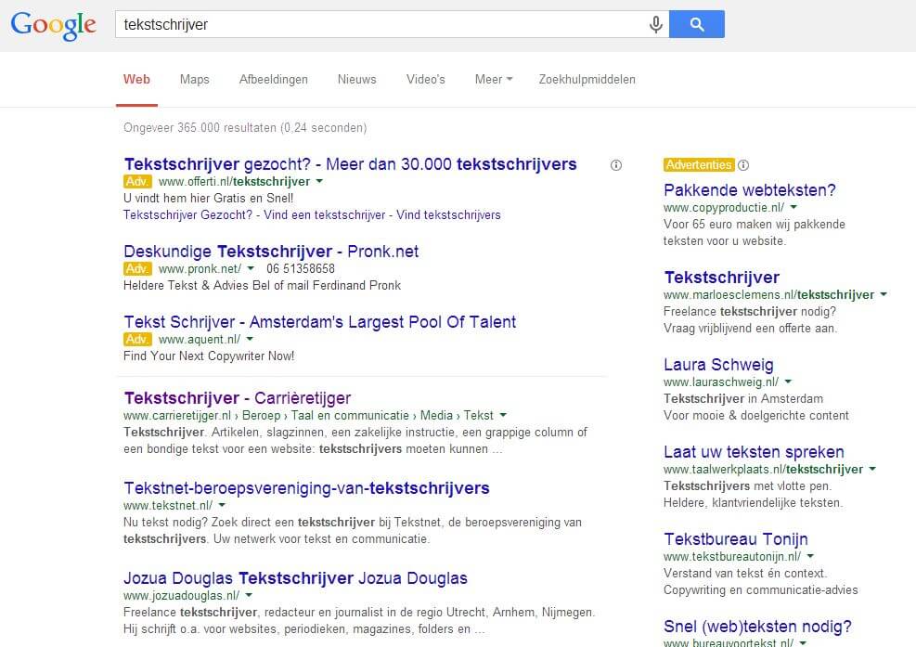Activate voice search microphone icon

click(656, 24)
